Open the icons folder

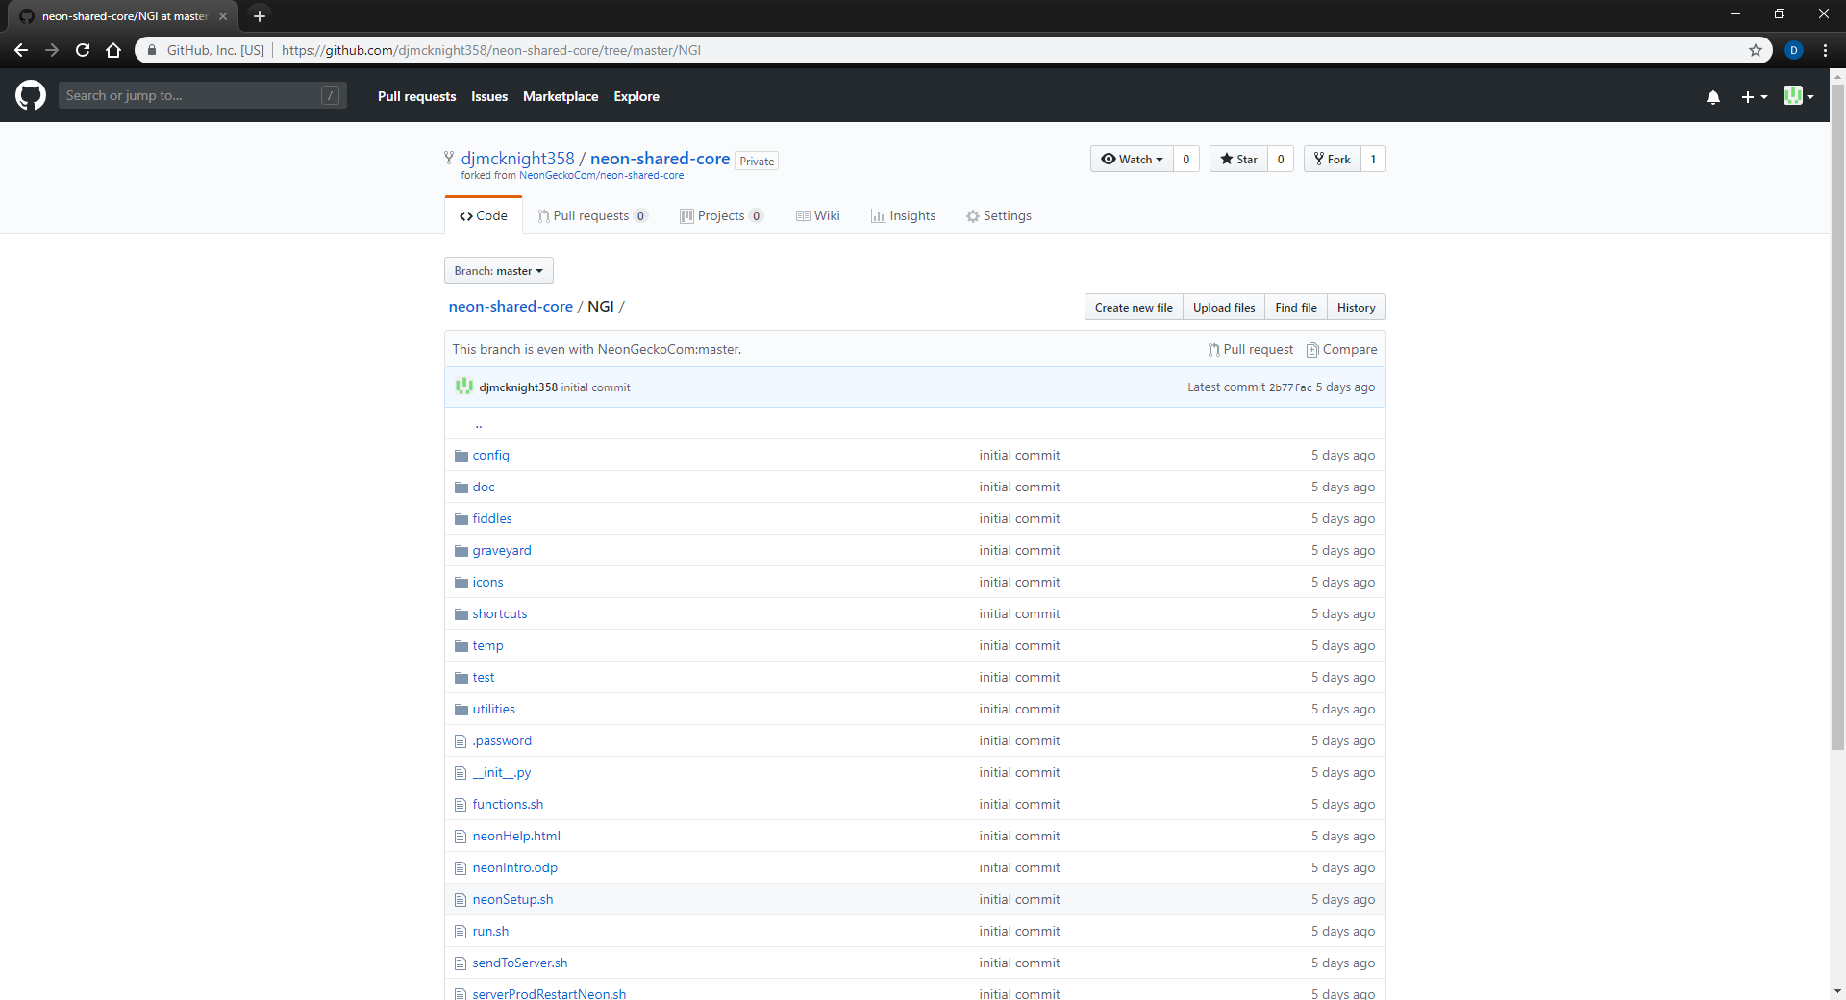[x=487, y=583]
